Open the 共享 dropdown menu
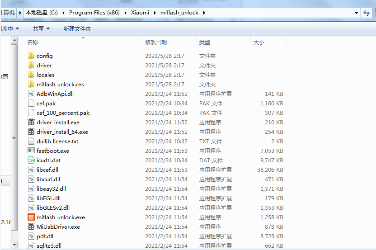This screenshot has width=376, height=250. (41, 29)
